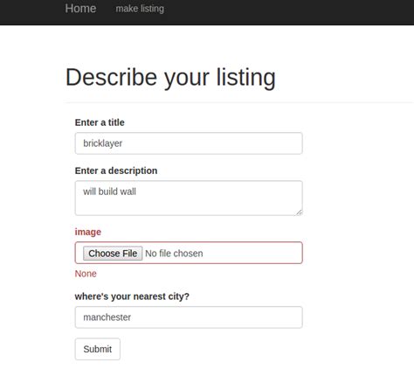Click the Enter a title label
This screenshot has width=414, height=383.
100,122
